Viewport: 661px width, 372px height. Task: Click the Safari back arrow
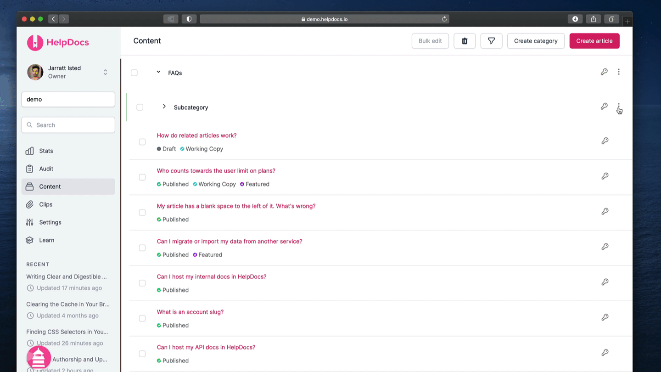pyautogui.click(x=53, y=19)
